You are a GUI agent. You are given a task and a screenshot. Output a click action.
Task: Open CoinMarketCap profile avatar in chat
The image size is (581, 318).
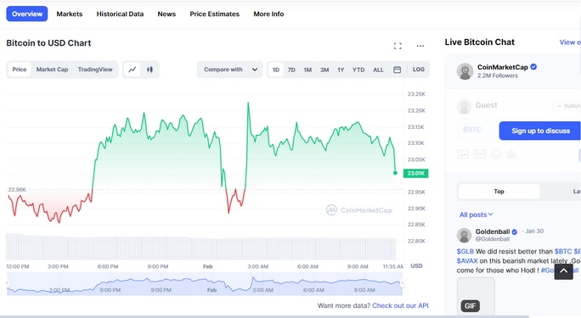coord(465,71)
